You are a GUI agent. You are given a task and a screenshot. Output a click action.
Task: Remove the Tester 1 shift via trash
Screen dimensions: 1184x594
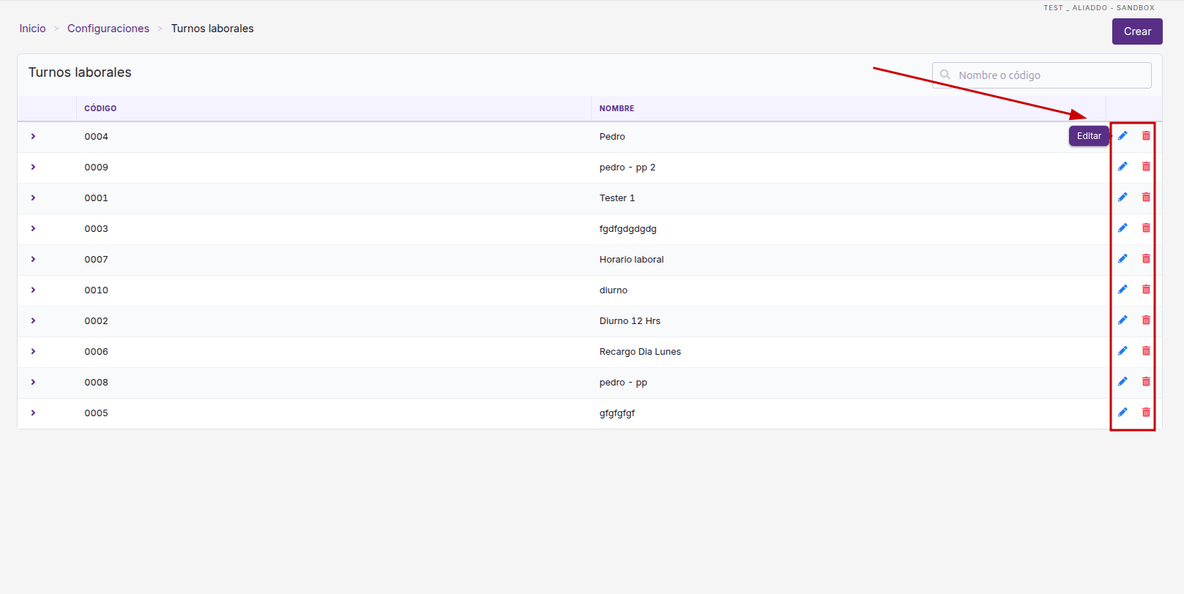click(1146, 198)
